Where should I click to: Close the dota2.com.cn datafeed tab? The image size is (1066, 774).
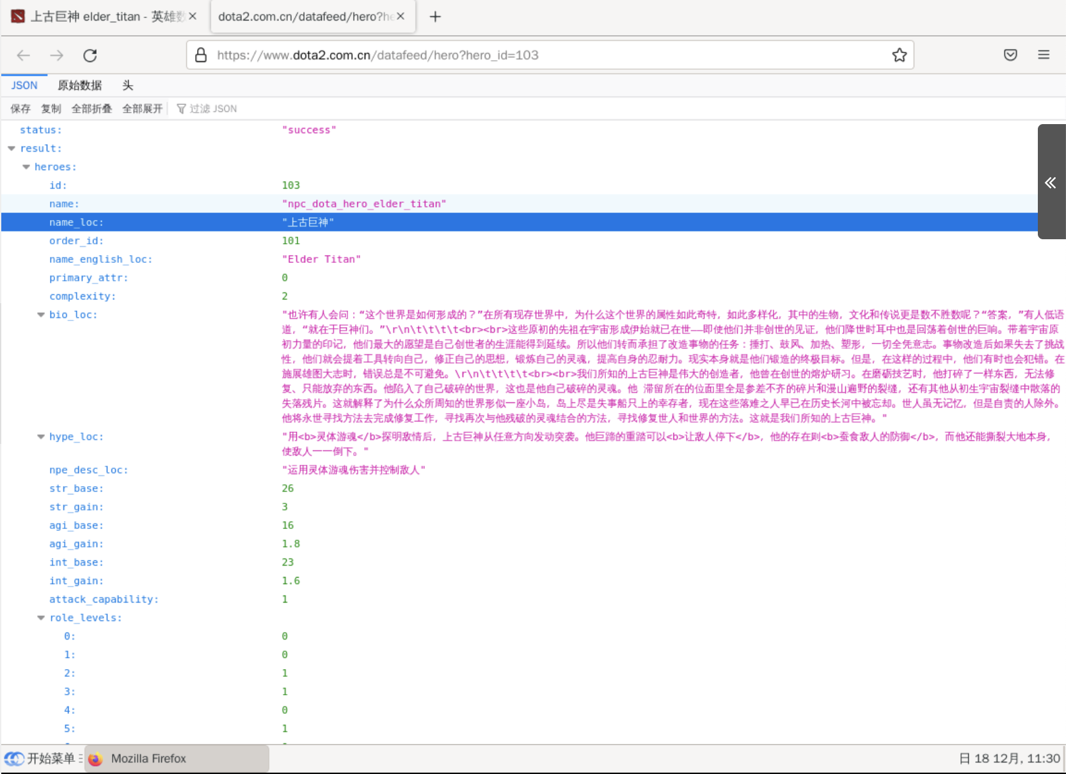click(x=401, y=17)
